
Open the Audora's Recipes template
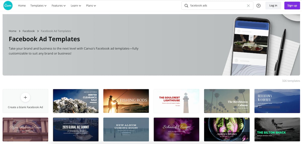(227, 129)
